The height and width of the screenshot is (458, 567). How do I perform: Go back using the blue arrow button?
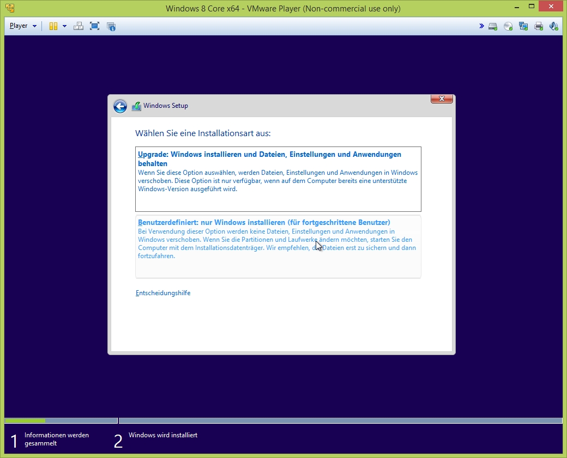[120, 106]
